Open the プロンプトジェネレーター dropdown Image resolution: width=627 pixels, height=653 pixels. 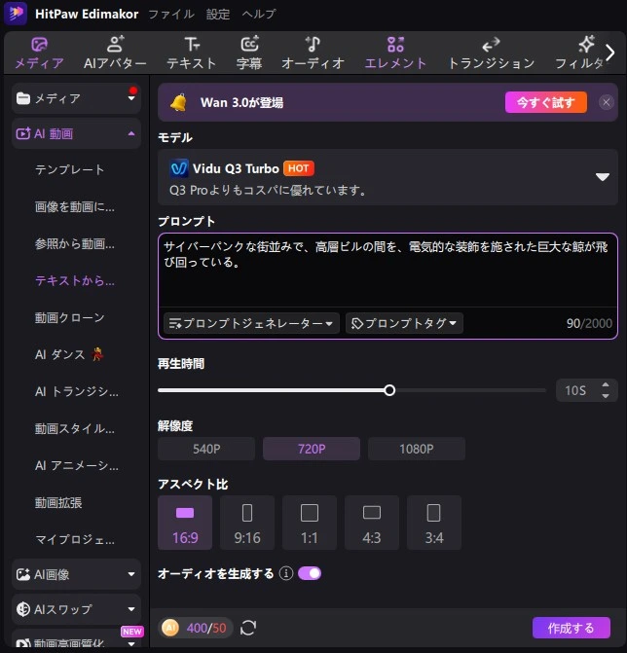(x=251, y=323)
